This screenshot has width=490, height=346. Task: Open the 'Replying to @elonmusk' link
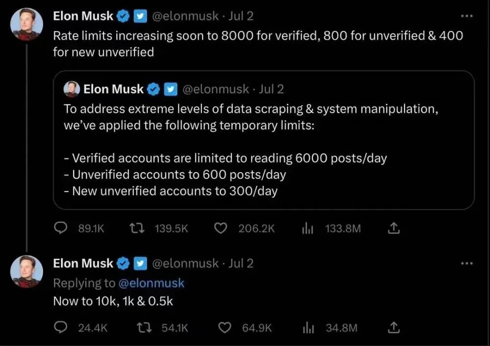click(152, 283)
